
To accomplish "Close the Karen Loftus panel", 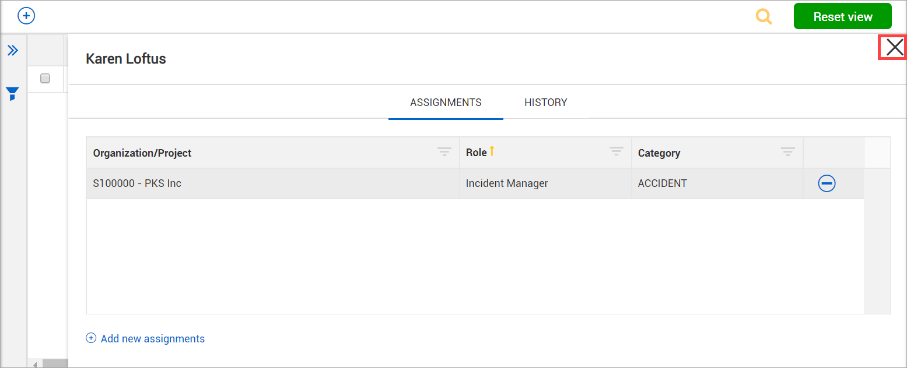I will click(894, 47).
